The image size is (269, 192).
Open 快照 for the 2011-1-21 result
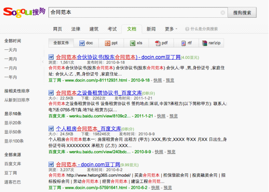click(161, 116)
